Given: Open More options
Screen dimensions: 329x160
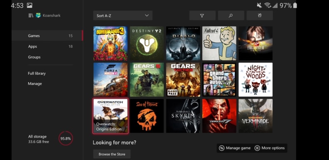Looking at the screenshot, I should tap(270, 148).
